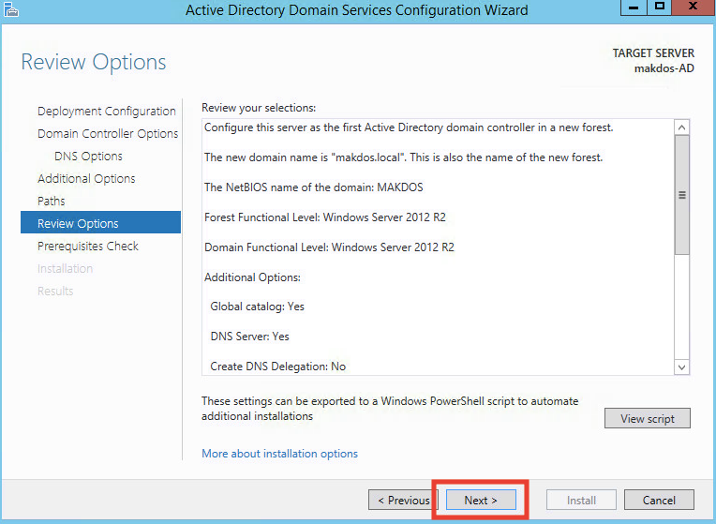Go to Domain Controller Options step

coord(108,133)
